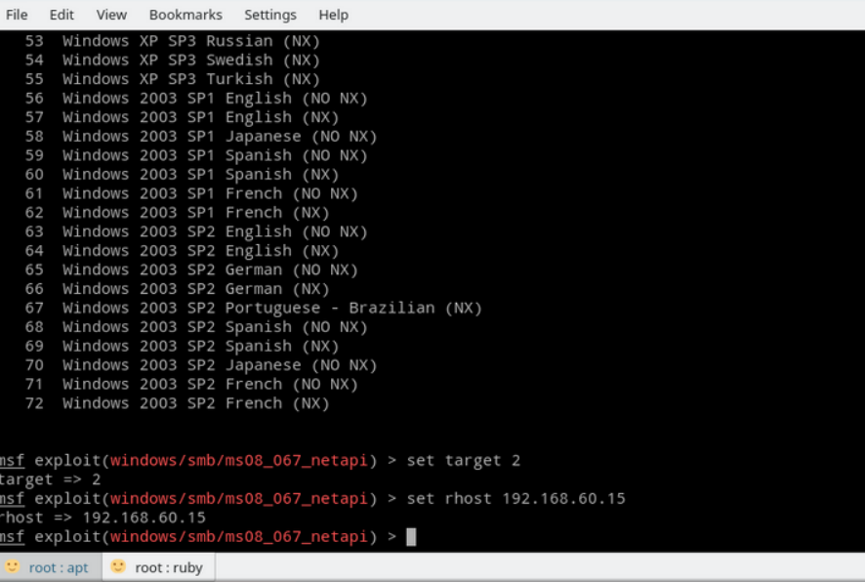Click line 66 Windows 2003 SP2 German (NX)
The width and height of the screenshot is (865, 583).
point(177,289)
